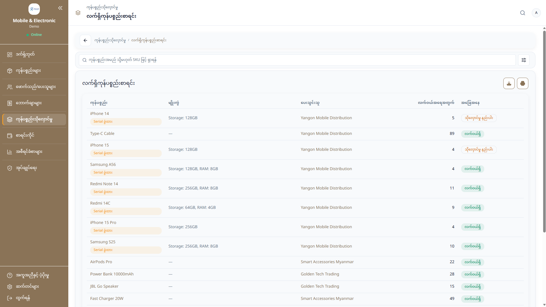This screenshot has width=546, height=307.
Task: Go back with the arrow button
Action: [85, 40]
